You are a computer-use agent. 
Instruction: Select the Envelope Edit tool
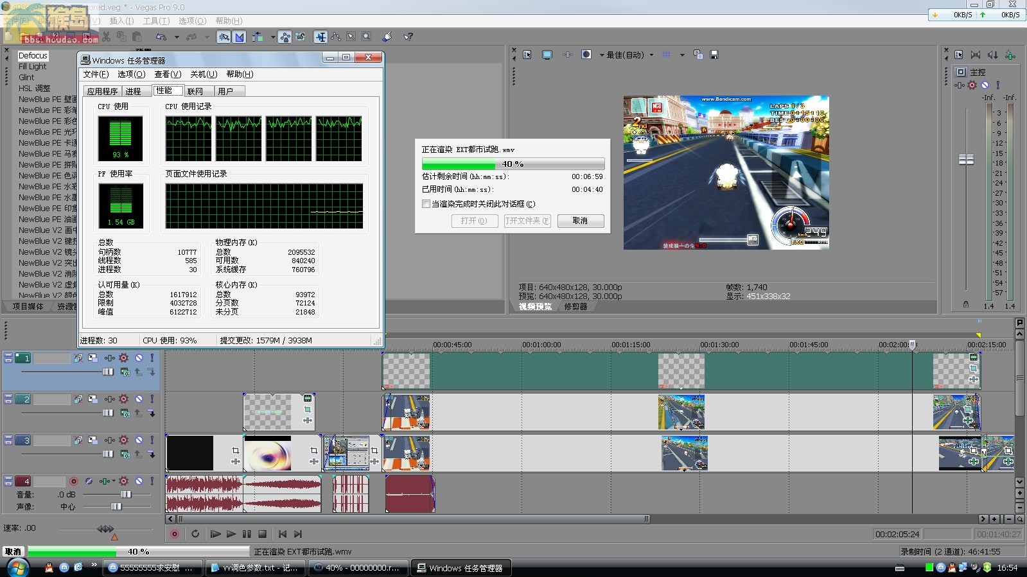click(336, 37)
